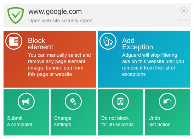Image resolution: width=194 pixels, height=139 pixels.
Task: Choose Submit a complaint label
Action: pyautogui.click(x=20, y=121)
